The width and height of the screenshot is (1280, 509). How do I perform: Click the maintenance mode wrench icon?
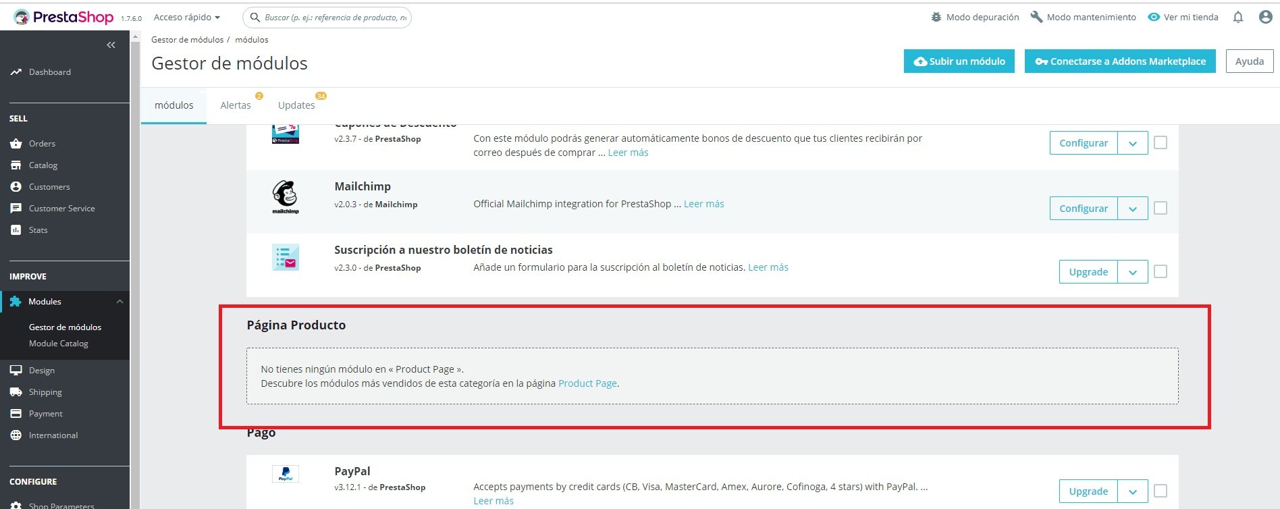coord(1036,17)
